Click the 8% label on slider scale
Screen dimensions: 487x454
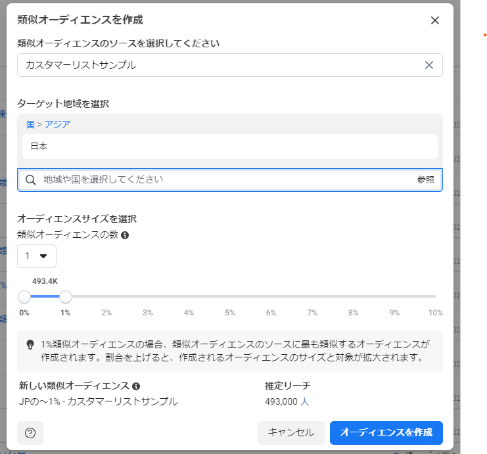click(x=354, y=313)
